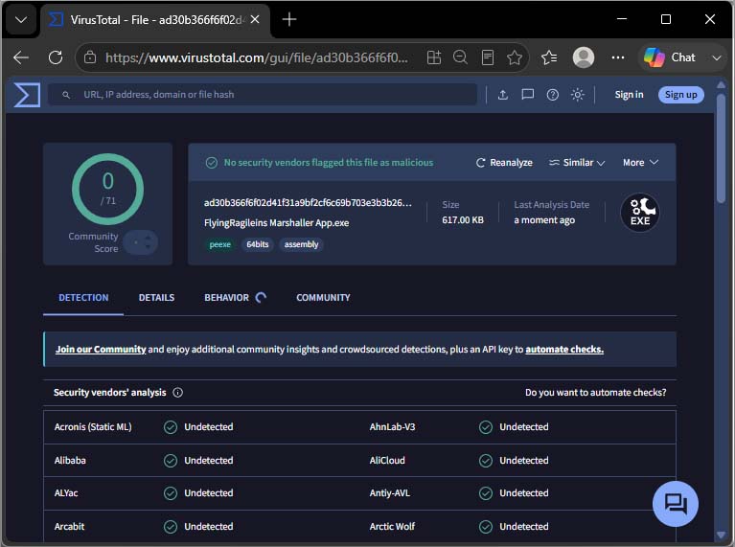Click the search magnifier icon

coord(66,95)
